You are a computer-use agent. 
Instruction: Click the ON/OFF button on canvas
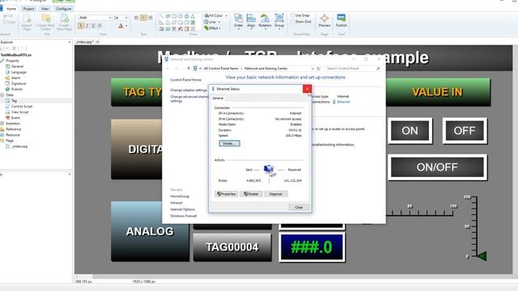click(437, 167)
